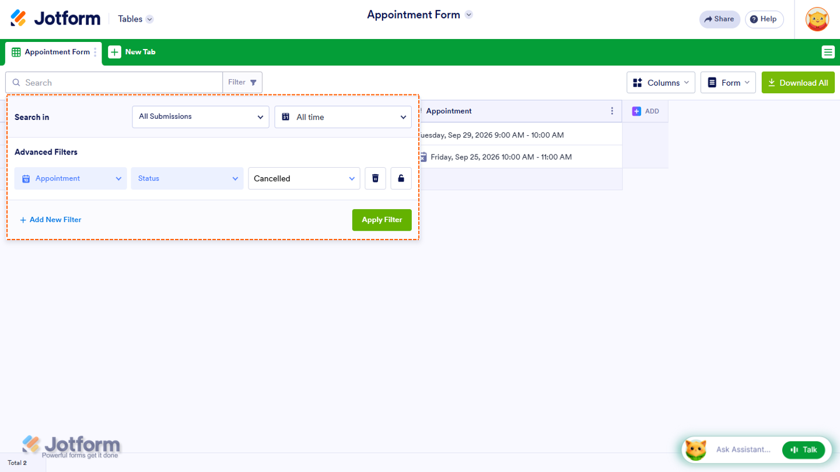The width and height of the screenshot is (840, 472).
Task: Toggle the filter lock icon
Action: click(x=401, y=178)
